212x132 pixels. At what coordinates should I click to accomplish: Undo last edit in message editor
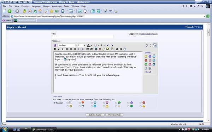[x=108, y=45]
